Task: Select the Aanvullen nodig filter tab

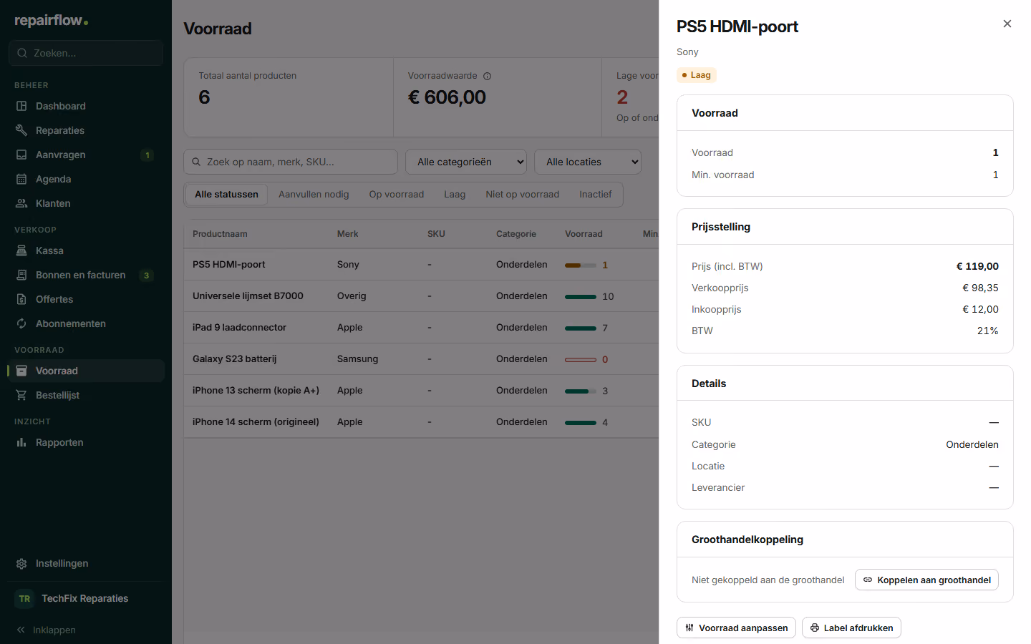Action: (x=314, y=195)
